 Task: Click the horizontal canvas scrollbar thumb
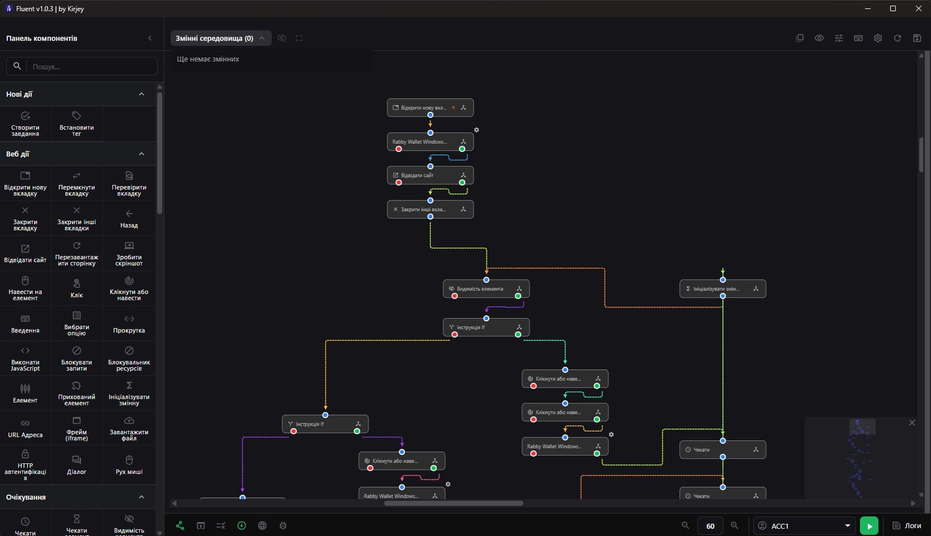click(453, 504)
